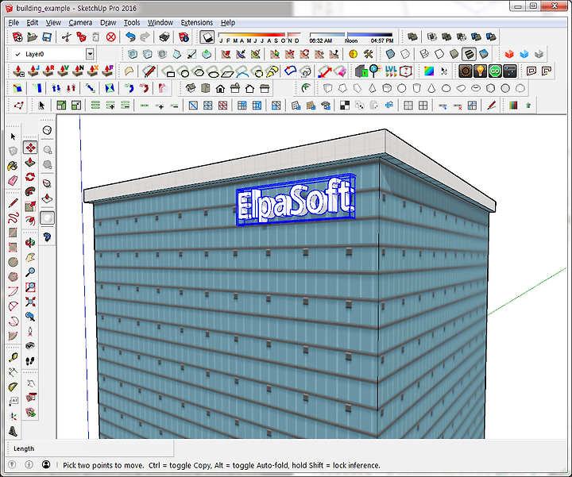The height and width of the screenshot is (477, 572).
Task: Open the File menu
Action: point(14,22)
